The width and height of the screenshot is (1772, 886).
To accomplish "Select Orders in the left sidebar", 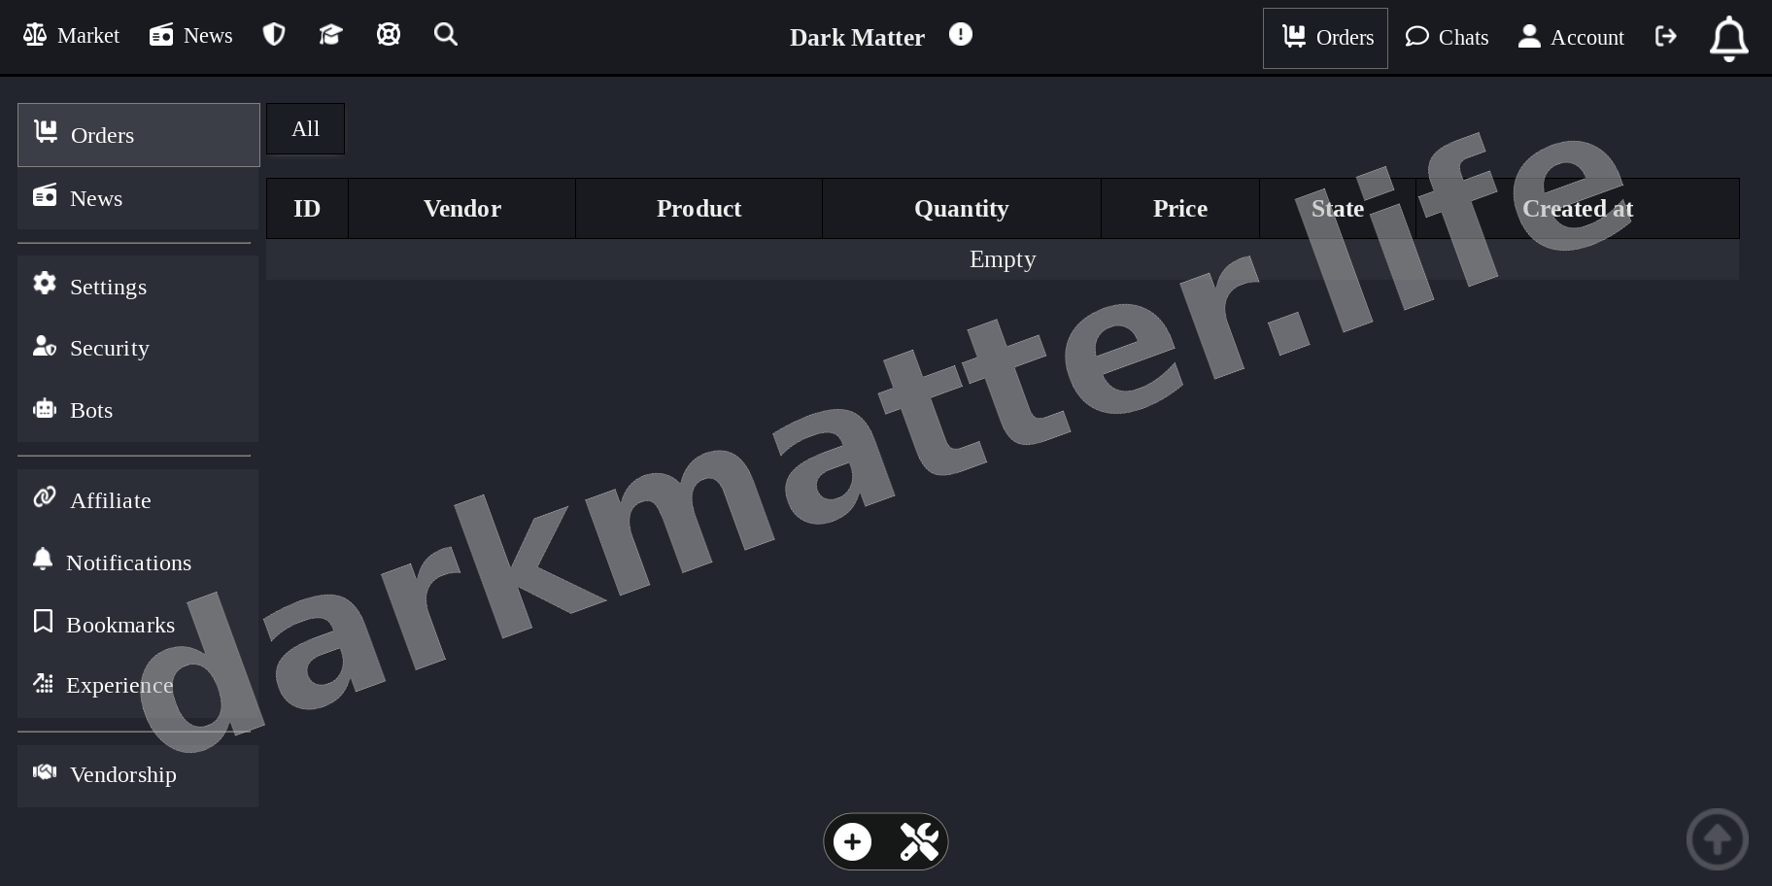I will [x=139, y=135].
